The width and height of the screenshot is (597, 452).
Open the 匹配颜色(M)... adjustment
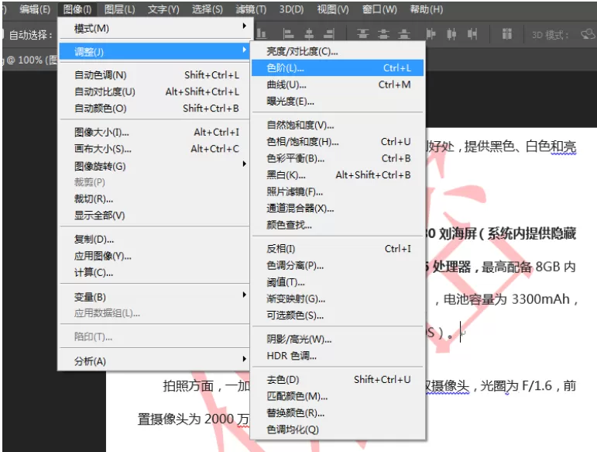coord(338,396)
